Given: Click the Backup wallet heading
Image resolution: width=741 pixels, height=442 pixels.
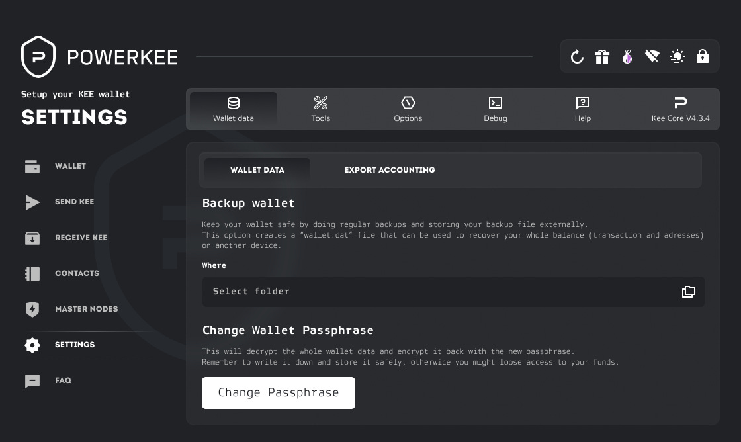Looking at the screenshot, I should (x=249, y=203).
